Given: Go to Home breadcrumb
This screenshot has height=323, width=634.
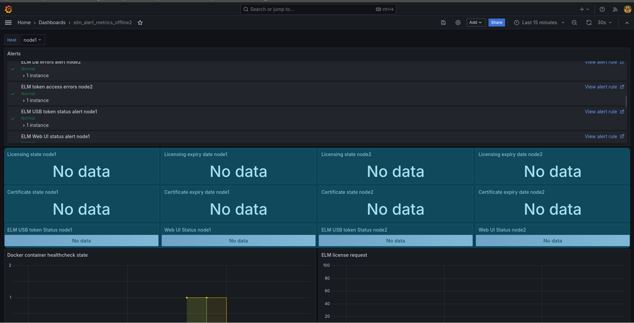Looking at the screenshot, I should pyautogui.click(x=24, y=23).
